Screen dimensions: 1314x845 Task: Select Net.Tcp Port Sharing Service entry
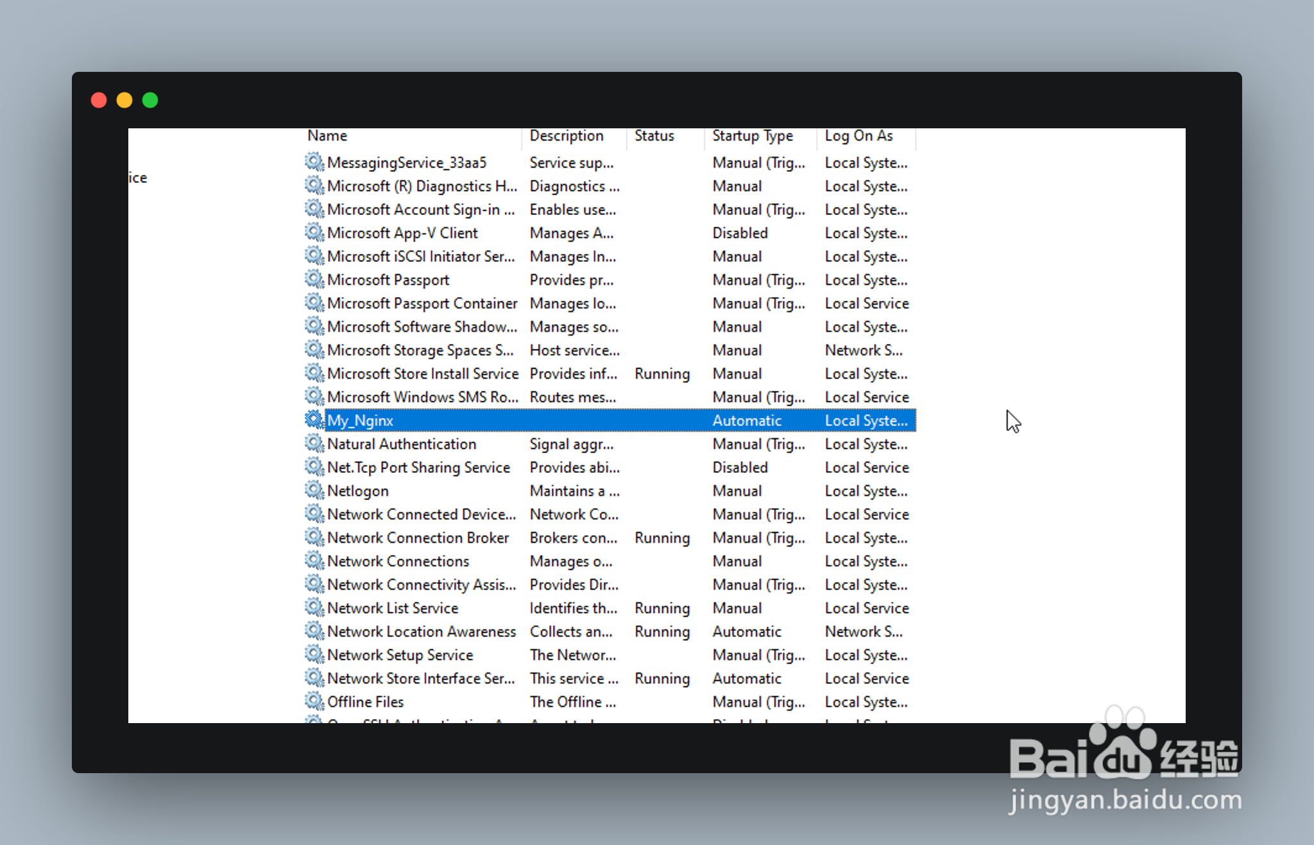(x=418, y=468)
